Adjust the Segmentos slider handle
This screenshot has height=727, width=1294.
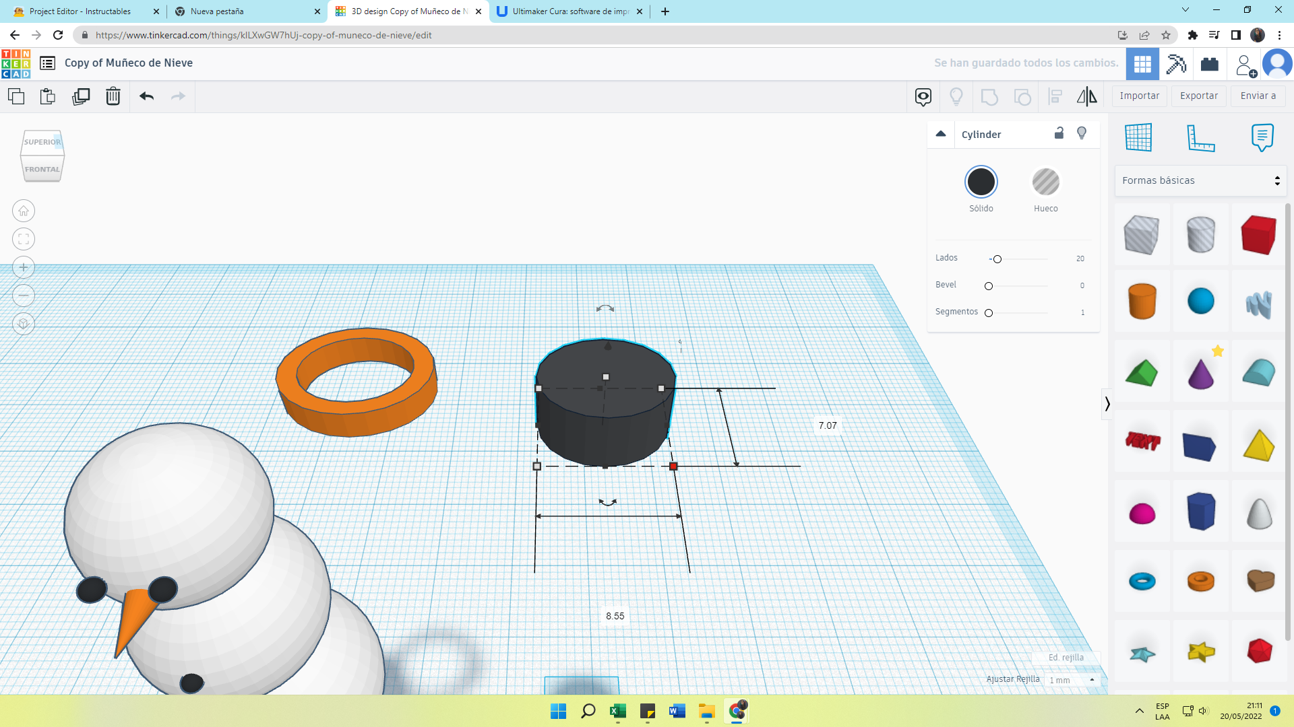[989, 313]
